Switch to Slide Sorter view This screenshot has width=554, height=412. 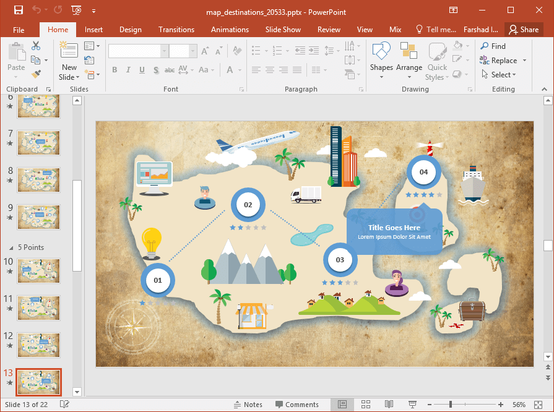tap(366, 405)
